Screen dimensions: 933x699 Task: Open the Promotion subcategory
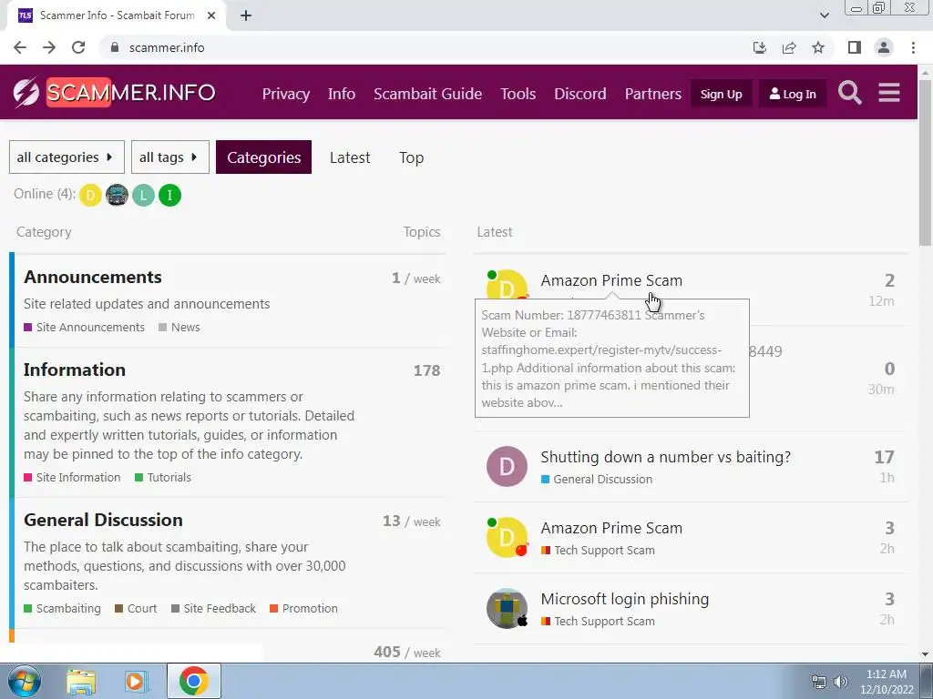coord(303,609)
